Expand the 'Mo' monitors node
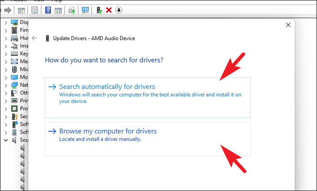 6,78
